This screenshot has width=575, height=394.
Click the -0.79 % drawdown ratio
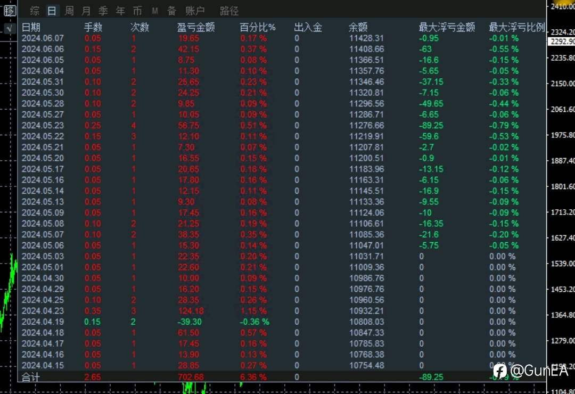[x=504, y=126]
